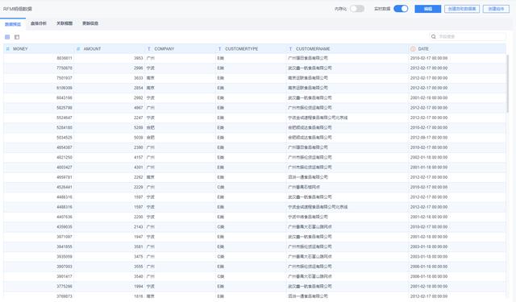Switch to table grid view icon
This screenshot has width=516, height=302.
point(7,37)
